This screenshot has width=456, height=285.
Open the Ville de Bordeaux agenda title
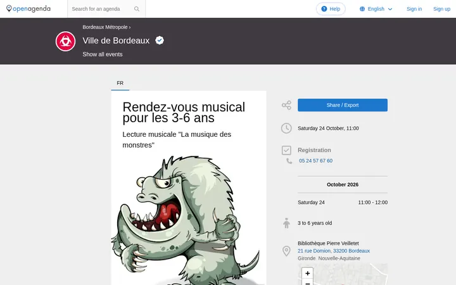[116, 41]
